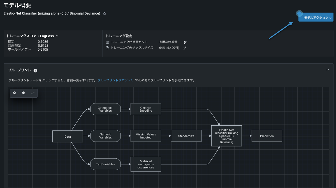Zoom in on the blueprint diagram
The height and width of the screenshot is (188, 336).
[x=15, y=93]
